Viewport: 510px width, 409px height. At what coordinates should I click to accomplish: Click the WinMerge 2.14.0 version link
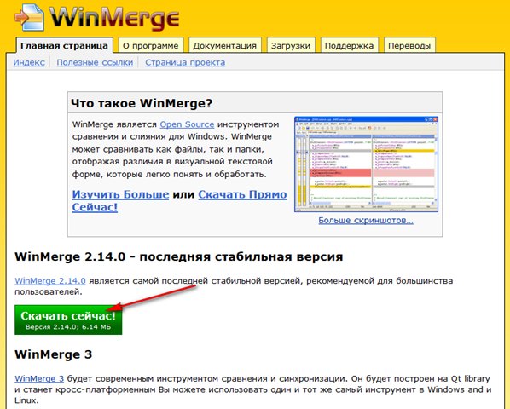(50, 280)
